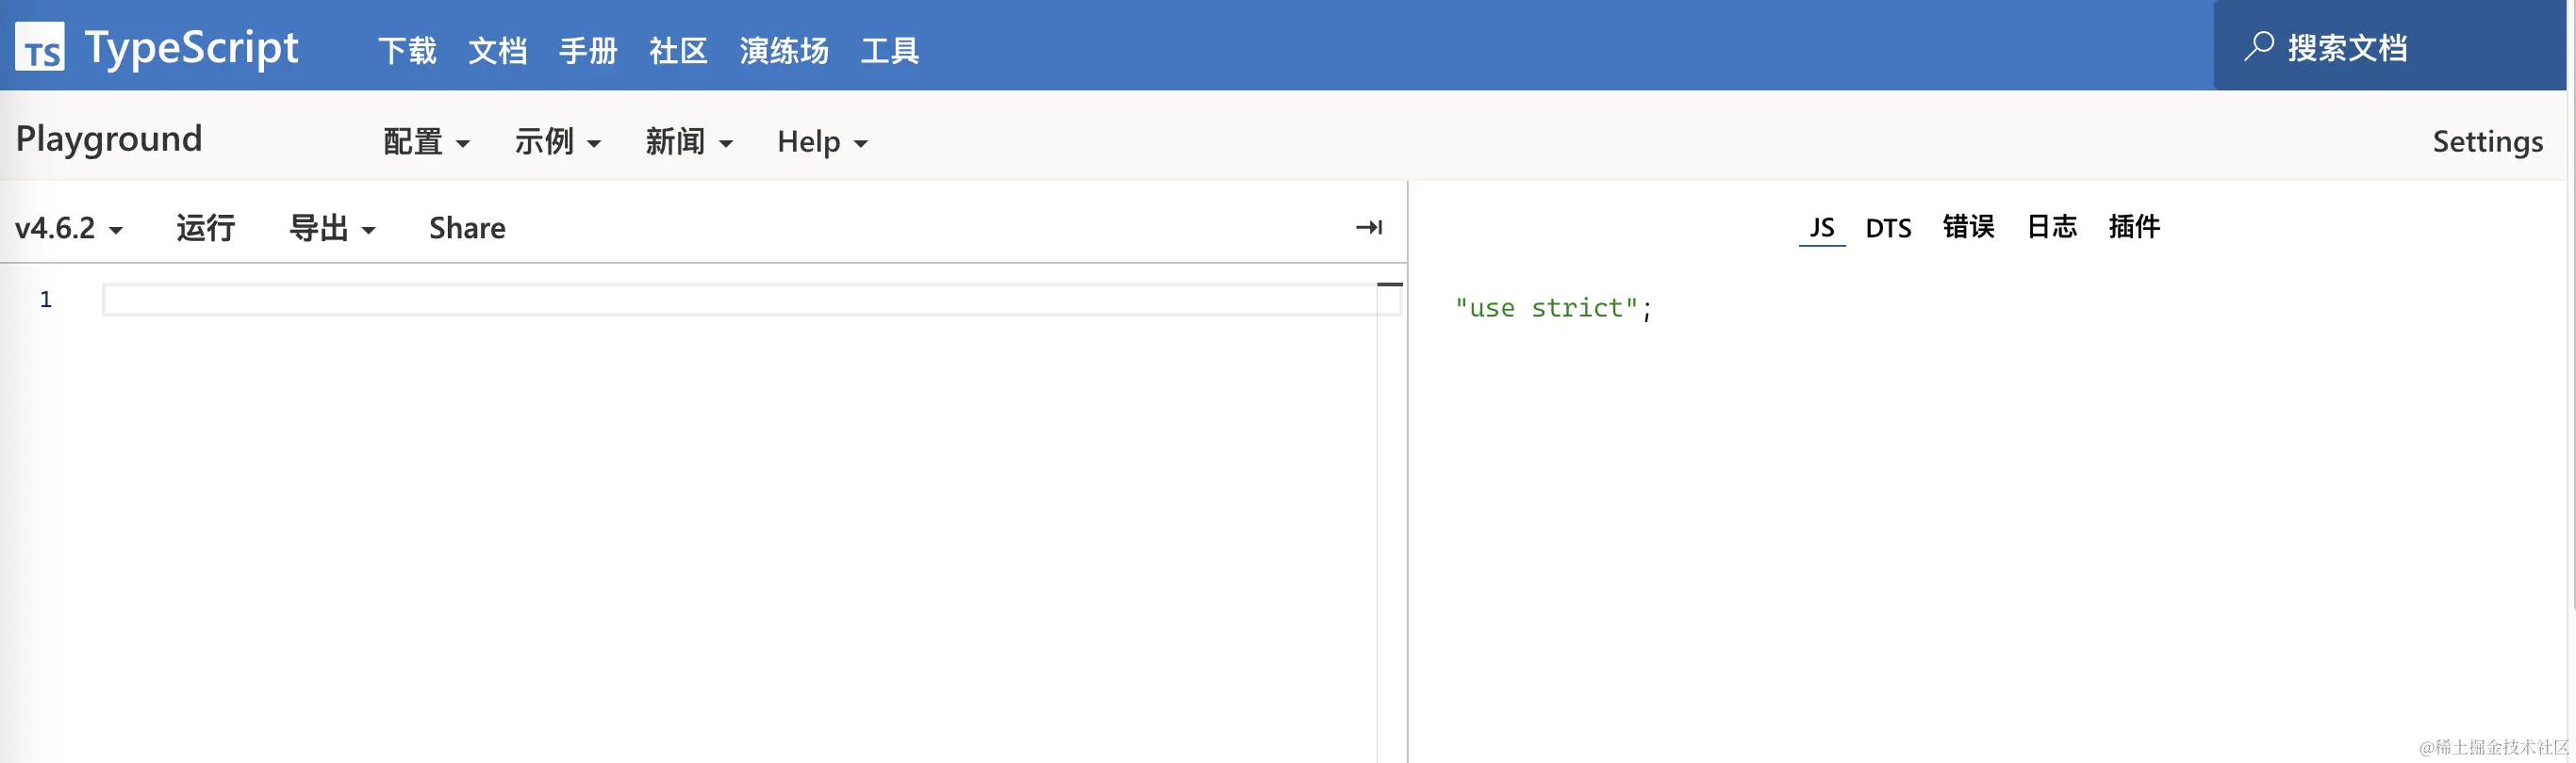Open the v4.6.2 version dropdown
Image resolution: width=2576 pixels, height=763 pixels.
pyautogui.click(x=69, y=228)
